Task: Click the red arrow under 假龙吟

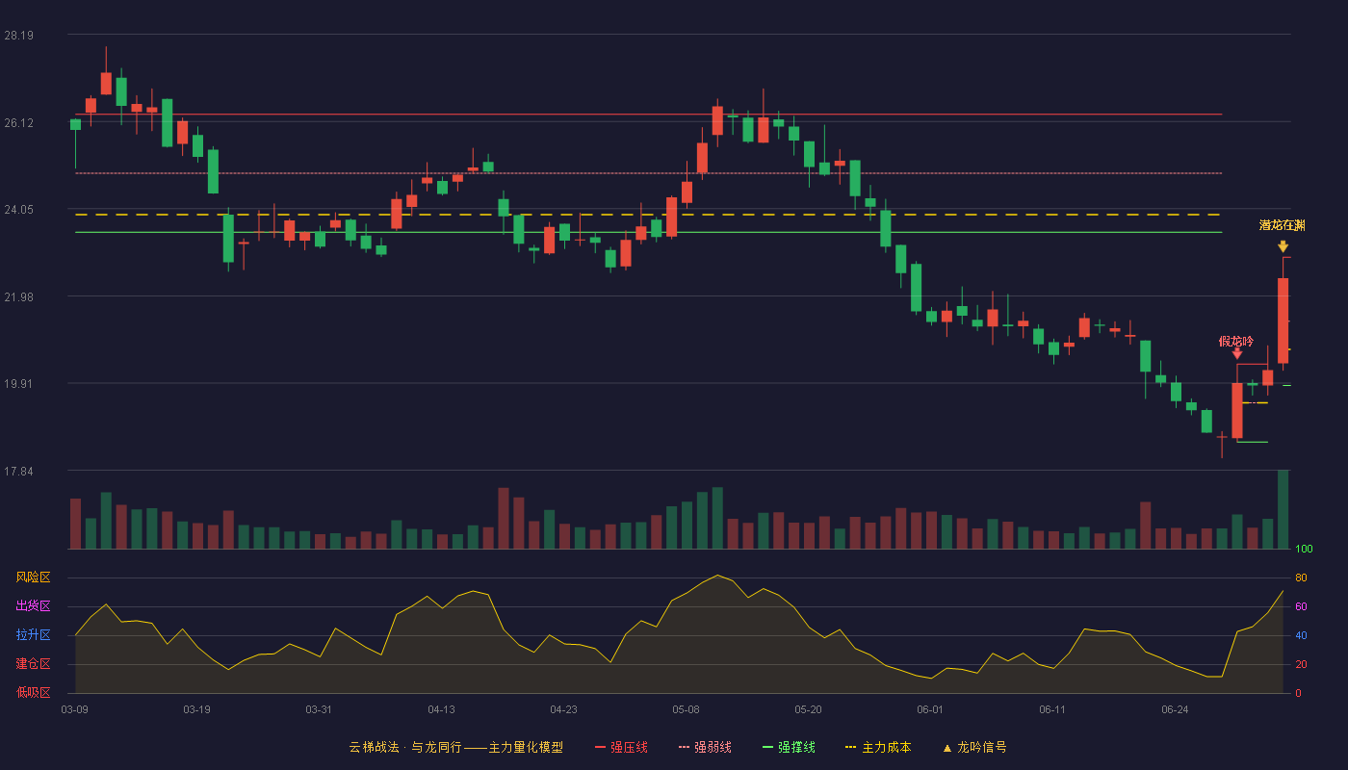Action: [1237, 354]
